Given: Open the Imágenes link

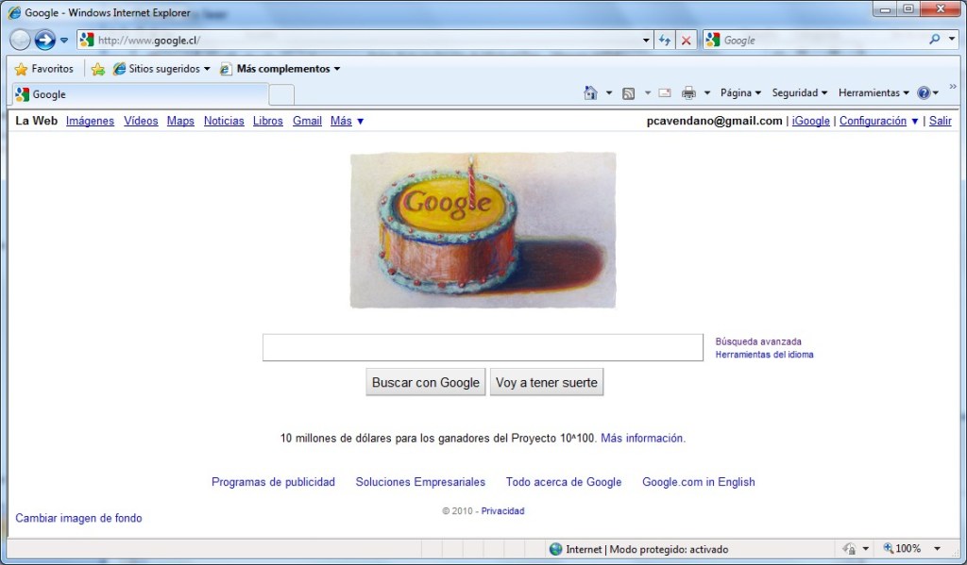Looking at the screenshot, I should [90, 121].
